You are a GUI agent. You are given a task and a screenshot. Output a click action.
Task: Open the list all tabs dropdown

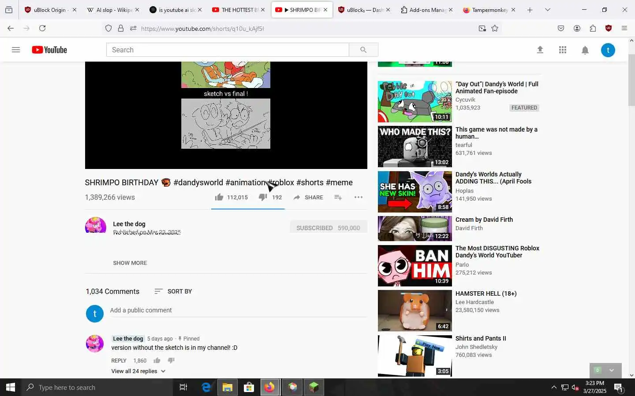[548, 10]
